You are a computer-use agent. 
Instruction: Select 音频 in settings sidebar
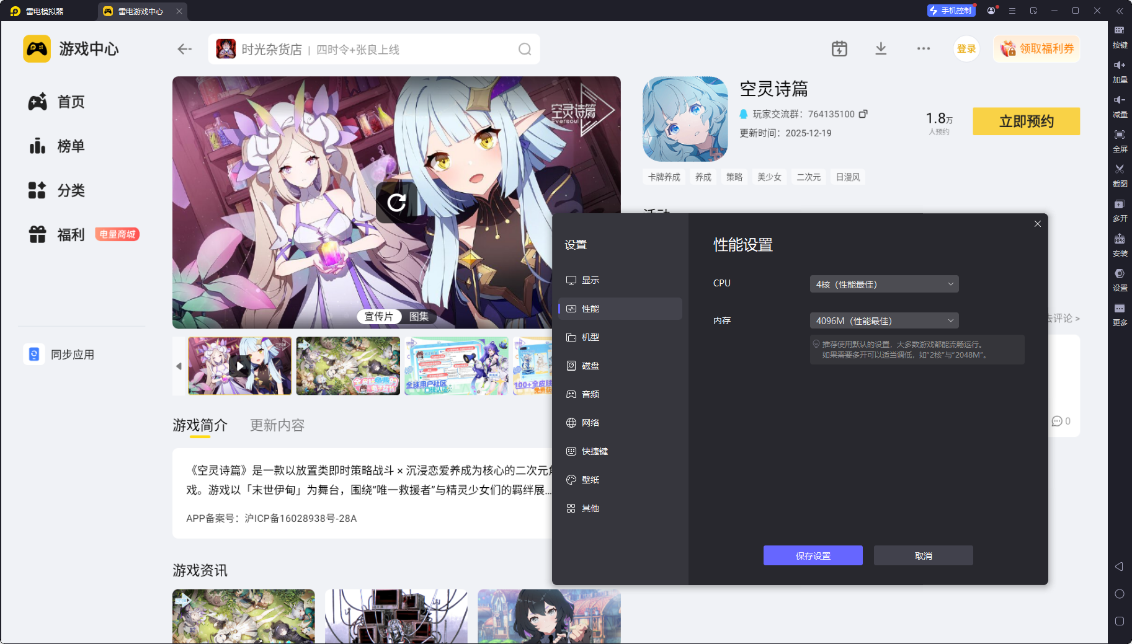pos(620,394)
